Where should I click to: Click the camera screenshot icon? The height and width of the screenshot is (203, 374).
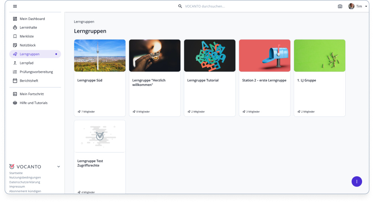point(340,6)
